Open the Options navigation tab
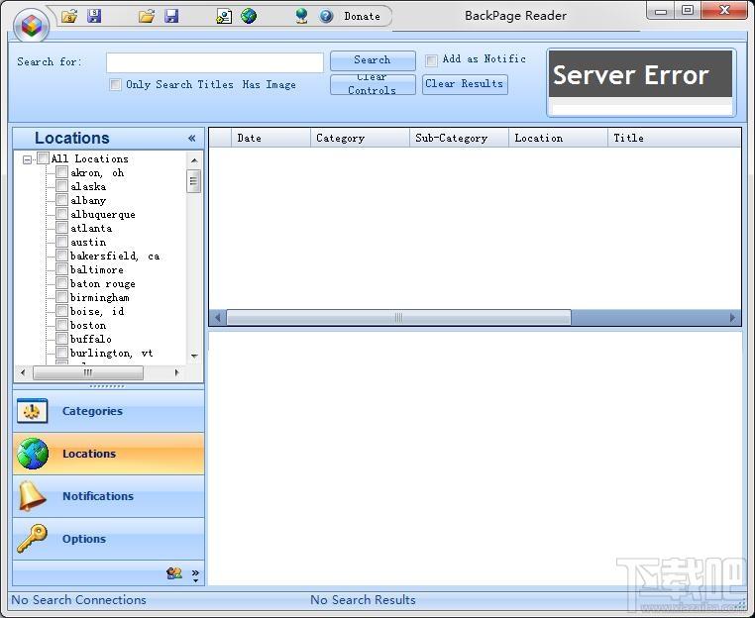The height and width of the screenshot is (618, 755). pos(108,539)
